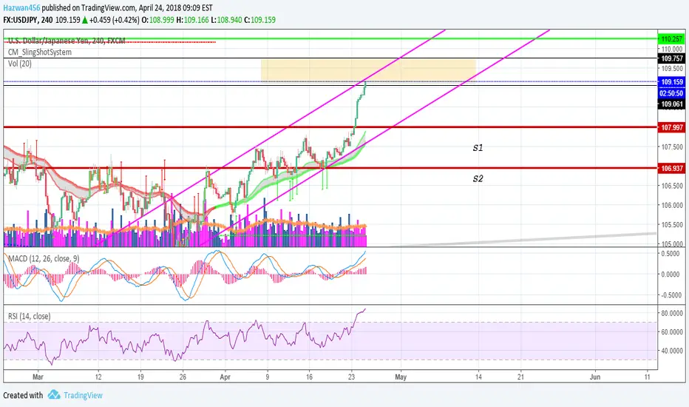Viewport: 689px width, 407px height.
Task: Click the 14 date label on time axis
Action: coord(478,377)
